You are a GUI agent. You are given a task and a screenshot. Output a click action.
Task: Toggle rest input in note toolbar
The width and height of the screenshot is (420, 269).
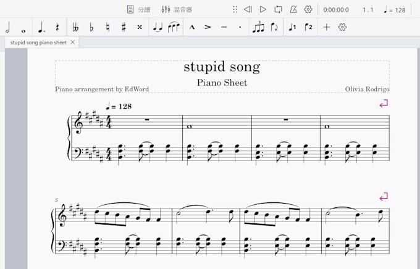tap(57, 27)
